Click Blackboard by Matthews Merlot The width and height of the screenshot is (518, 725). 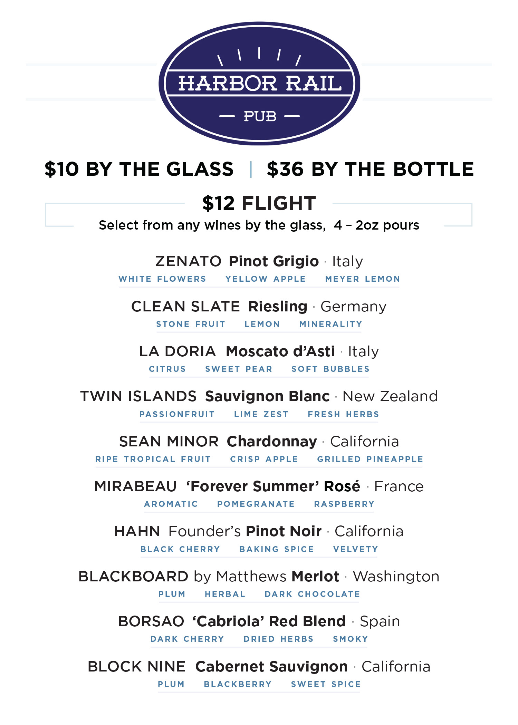pyautogui.click(x=259, y=577)
